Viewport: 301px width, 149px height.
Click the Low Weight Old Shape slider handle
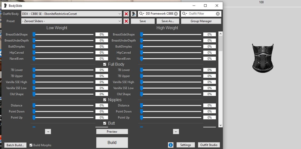(34, 94)
